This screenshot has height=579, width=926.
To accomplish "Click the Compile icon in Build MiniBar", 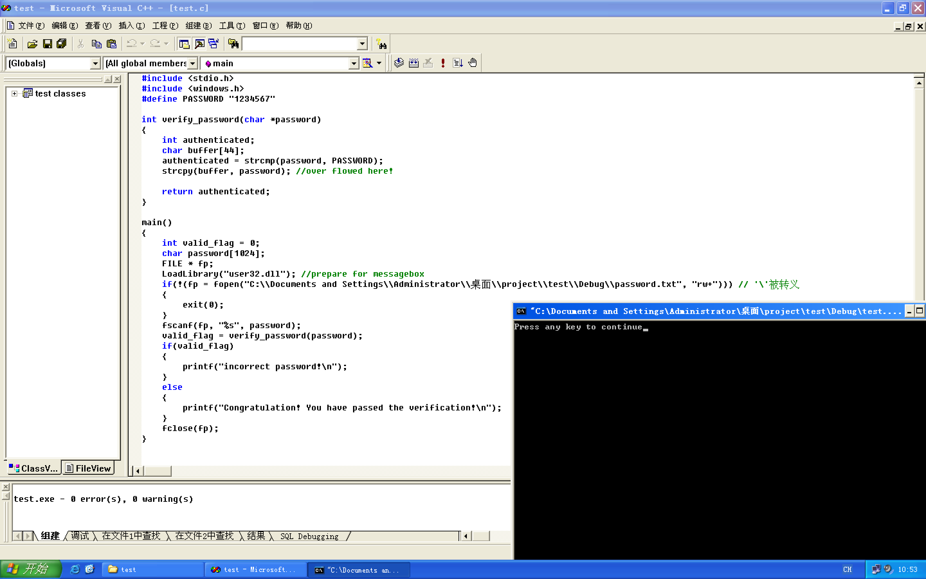I will pos(399,63).
